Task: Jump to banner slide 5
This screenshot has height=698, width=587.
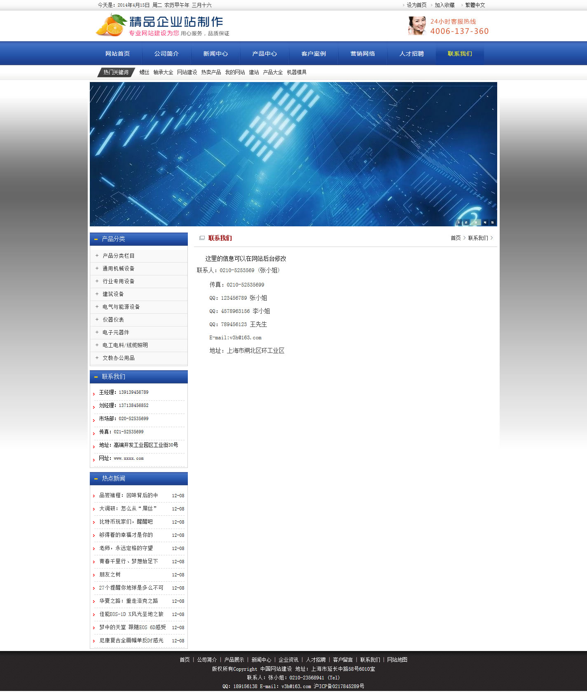Action: click(492, 222)
